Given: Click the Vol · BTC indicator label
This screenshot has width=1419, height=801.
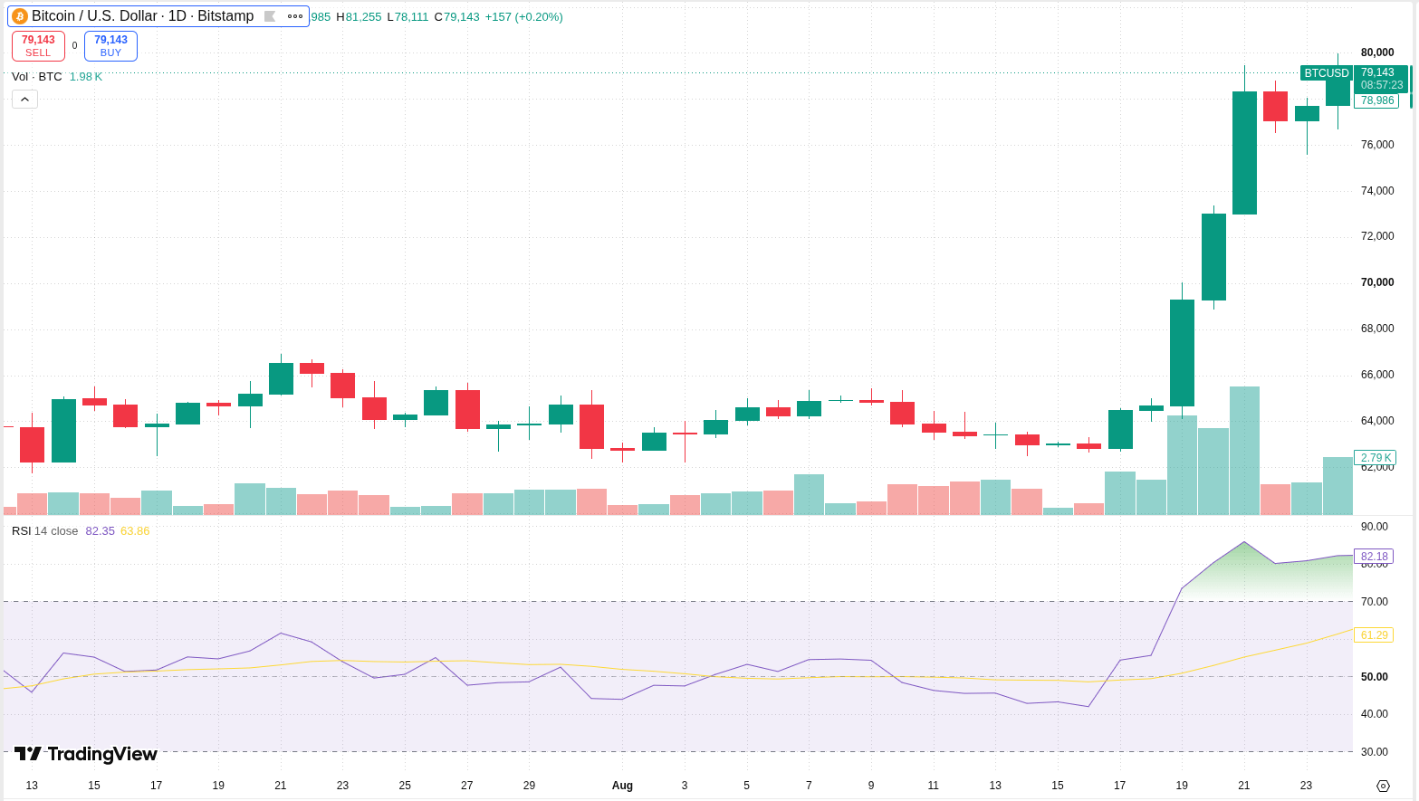Looking at the screenshot, I should click(x=37, y=77).
